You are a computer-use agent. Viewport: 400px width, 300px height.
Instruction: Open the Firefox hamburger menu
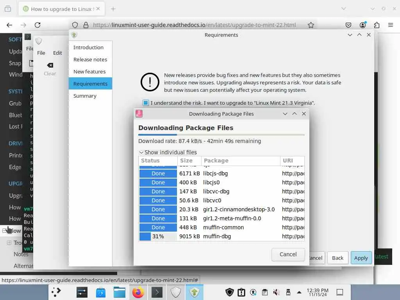point(391,25)
